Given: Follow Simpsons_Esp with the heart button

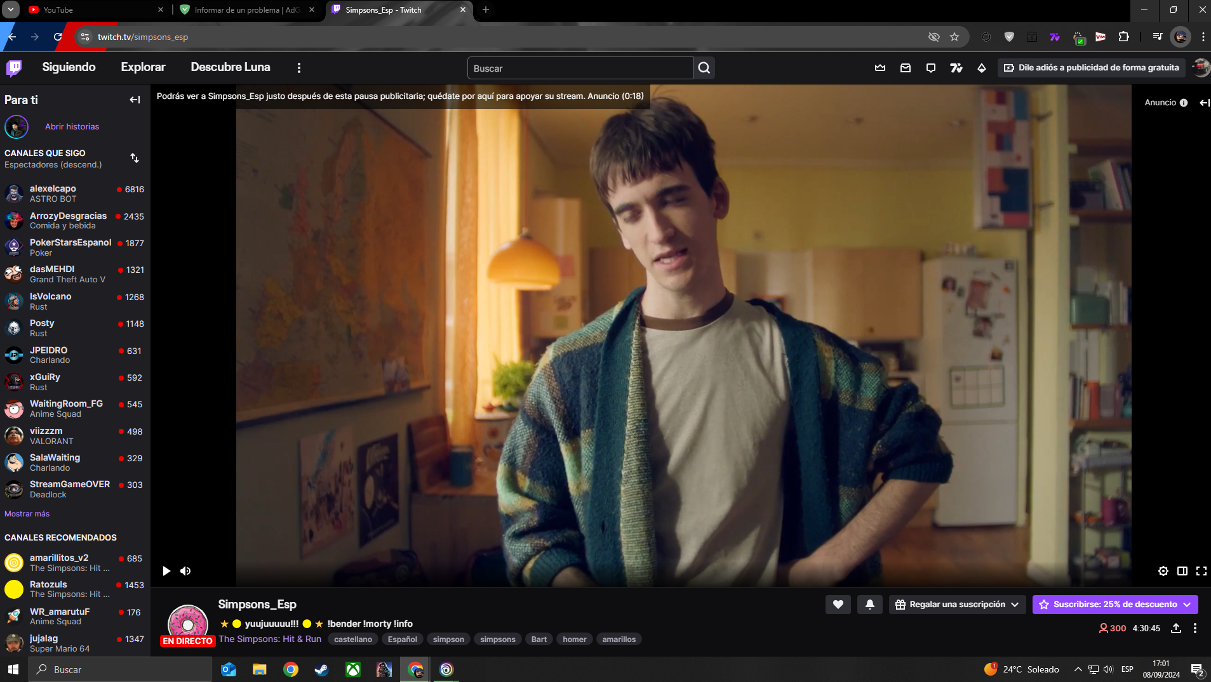Looking at the screenshot, I should (x=838, y=604).
